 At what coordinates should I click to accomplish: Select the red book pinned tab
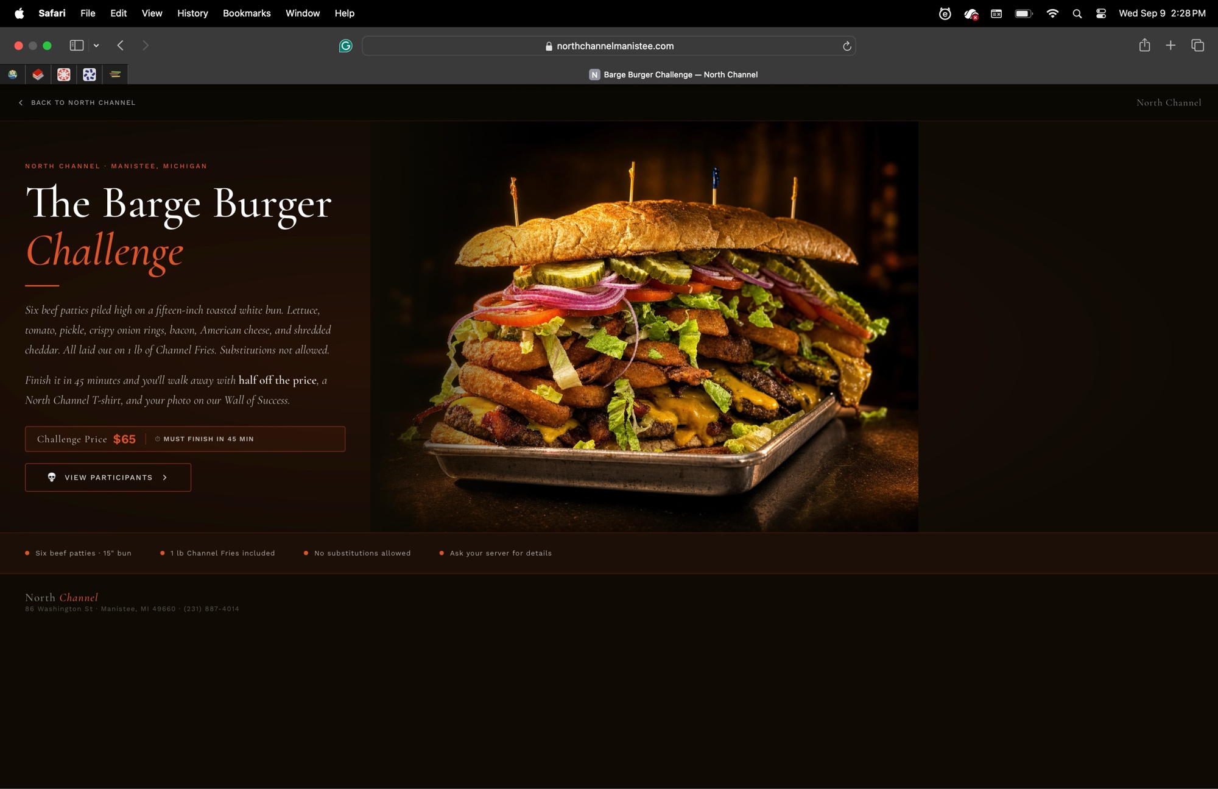click(38, 74)
